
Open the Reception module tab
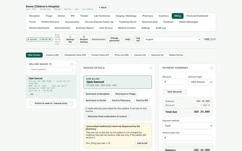(x=34, y=16)
